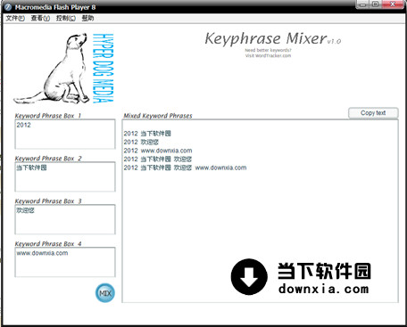Viewport: 407px width, 327px height.
Task: Click inside Keyword Phrase Box 4 field
Action: tap(65, 262)
